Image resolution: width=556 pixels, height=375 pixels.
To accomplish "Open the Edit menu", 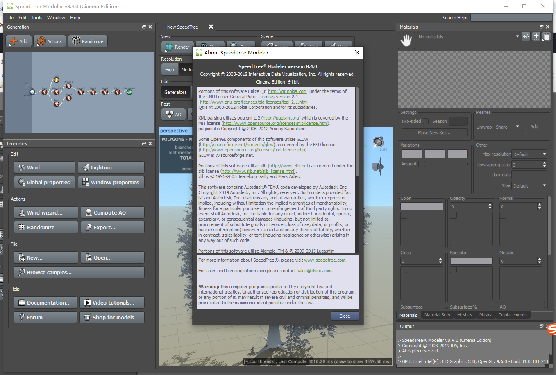I will pyautogui.click(x=23, y=18).
